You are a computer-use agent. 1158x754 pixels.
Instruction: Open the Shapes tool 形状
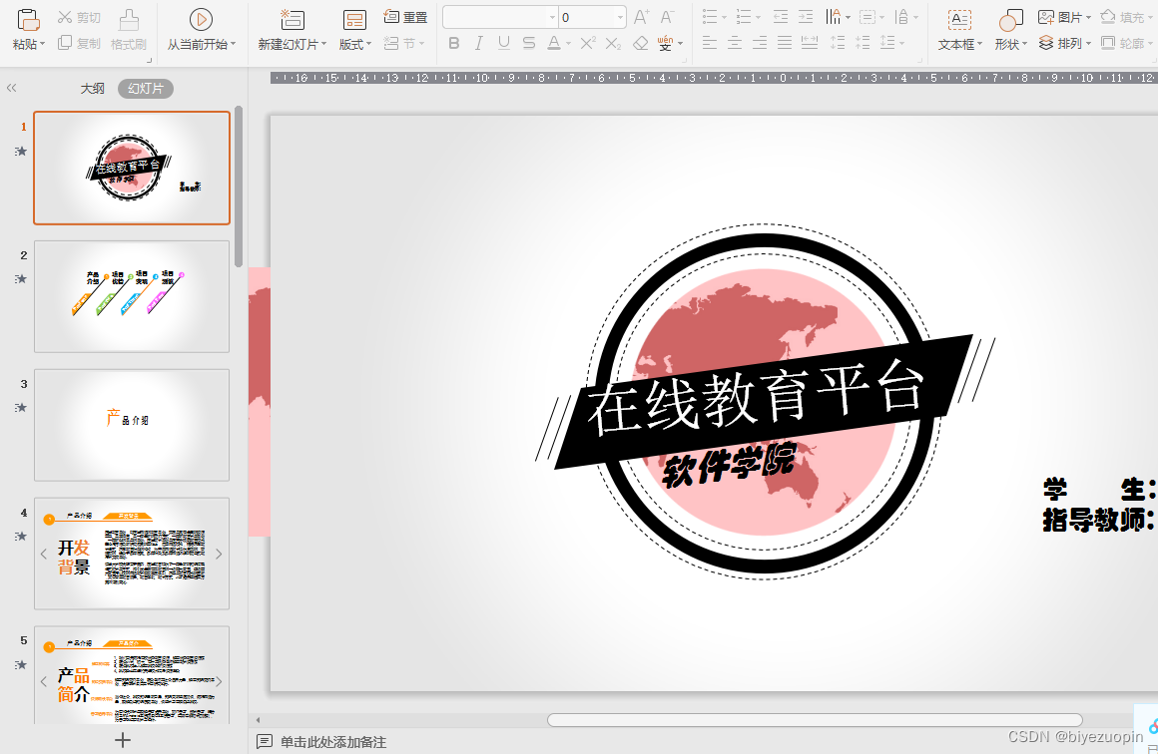[1008, 43]
